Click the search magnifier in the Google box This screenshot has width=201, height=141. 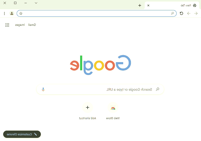[x=158, y=89]
